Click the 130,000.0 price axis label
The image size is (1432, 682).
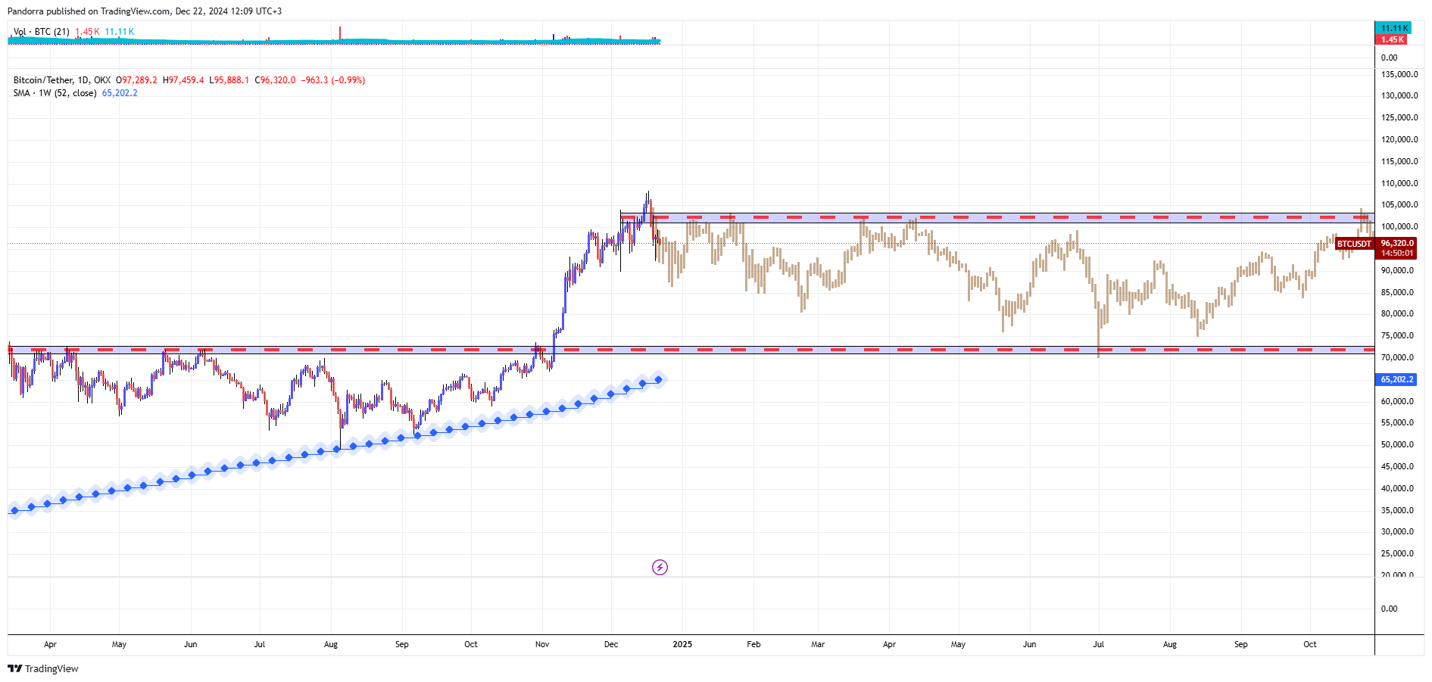pos(1399,95)
